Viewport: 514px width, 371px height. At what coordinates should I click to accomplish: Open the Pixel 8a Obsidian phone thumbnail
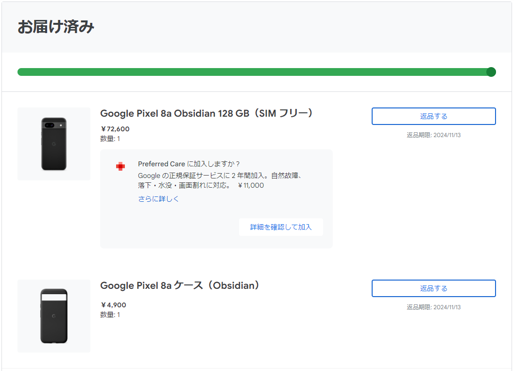coord(54,144)
